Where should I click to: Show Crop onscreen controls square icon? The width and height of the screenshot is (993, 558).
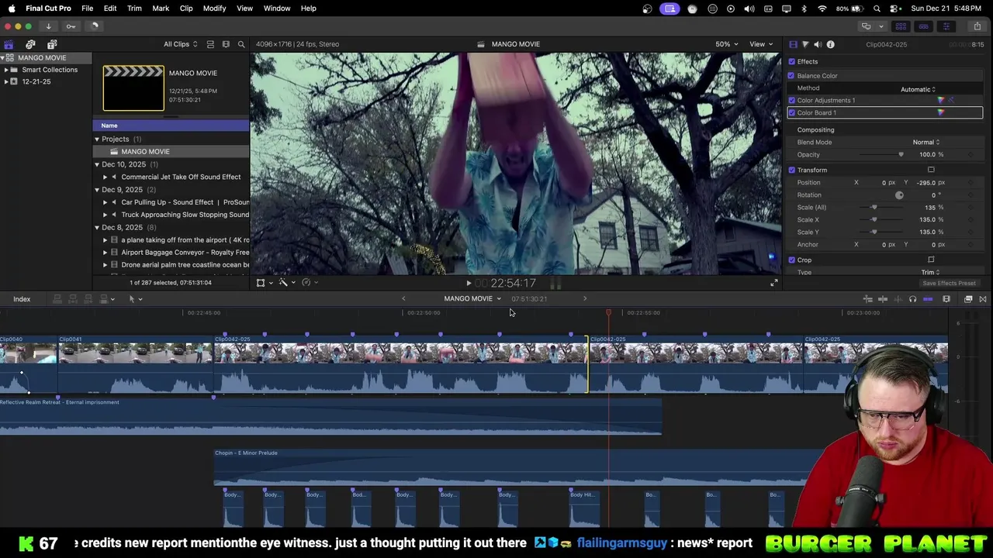(x=931, y=260)
